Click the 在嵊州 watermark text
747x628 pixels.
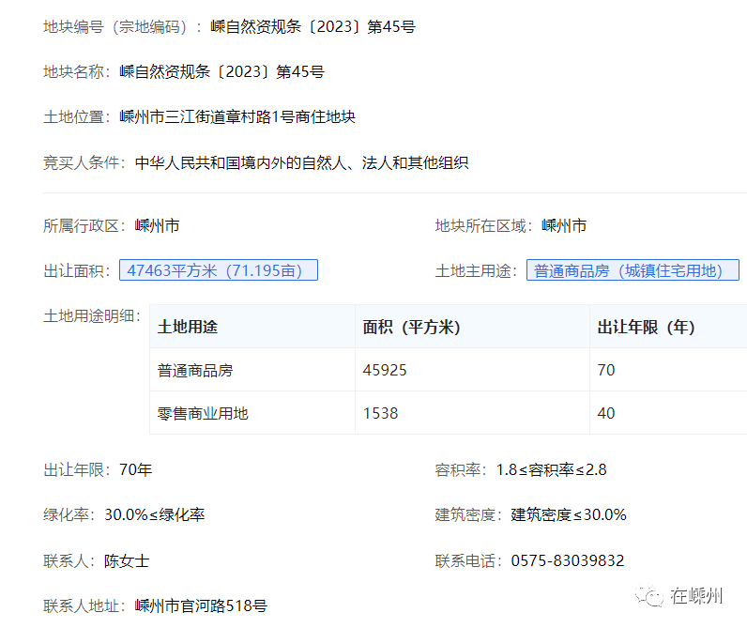697,596
